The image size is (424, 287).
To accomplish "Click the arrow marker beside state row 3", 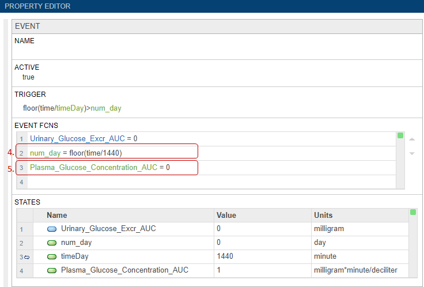I will (x=26, y=256).
